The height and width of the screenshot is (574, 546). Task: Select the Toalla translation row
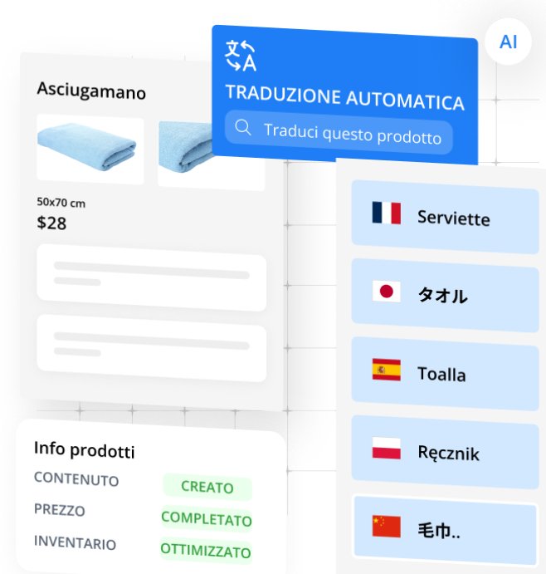[445, 374]
